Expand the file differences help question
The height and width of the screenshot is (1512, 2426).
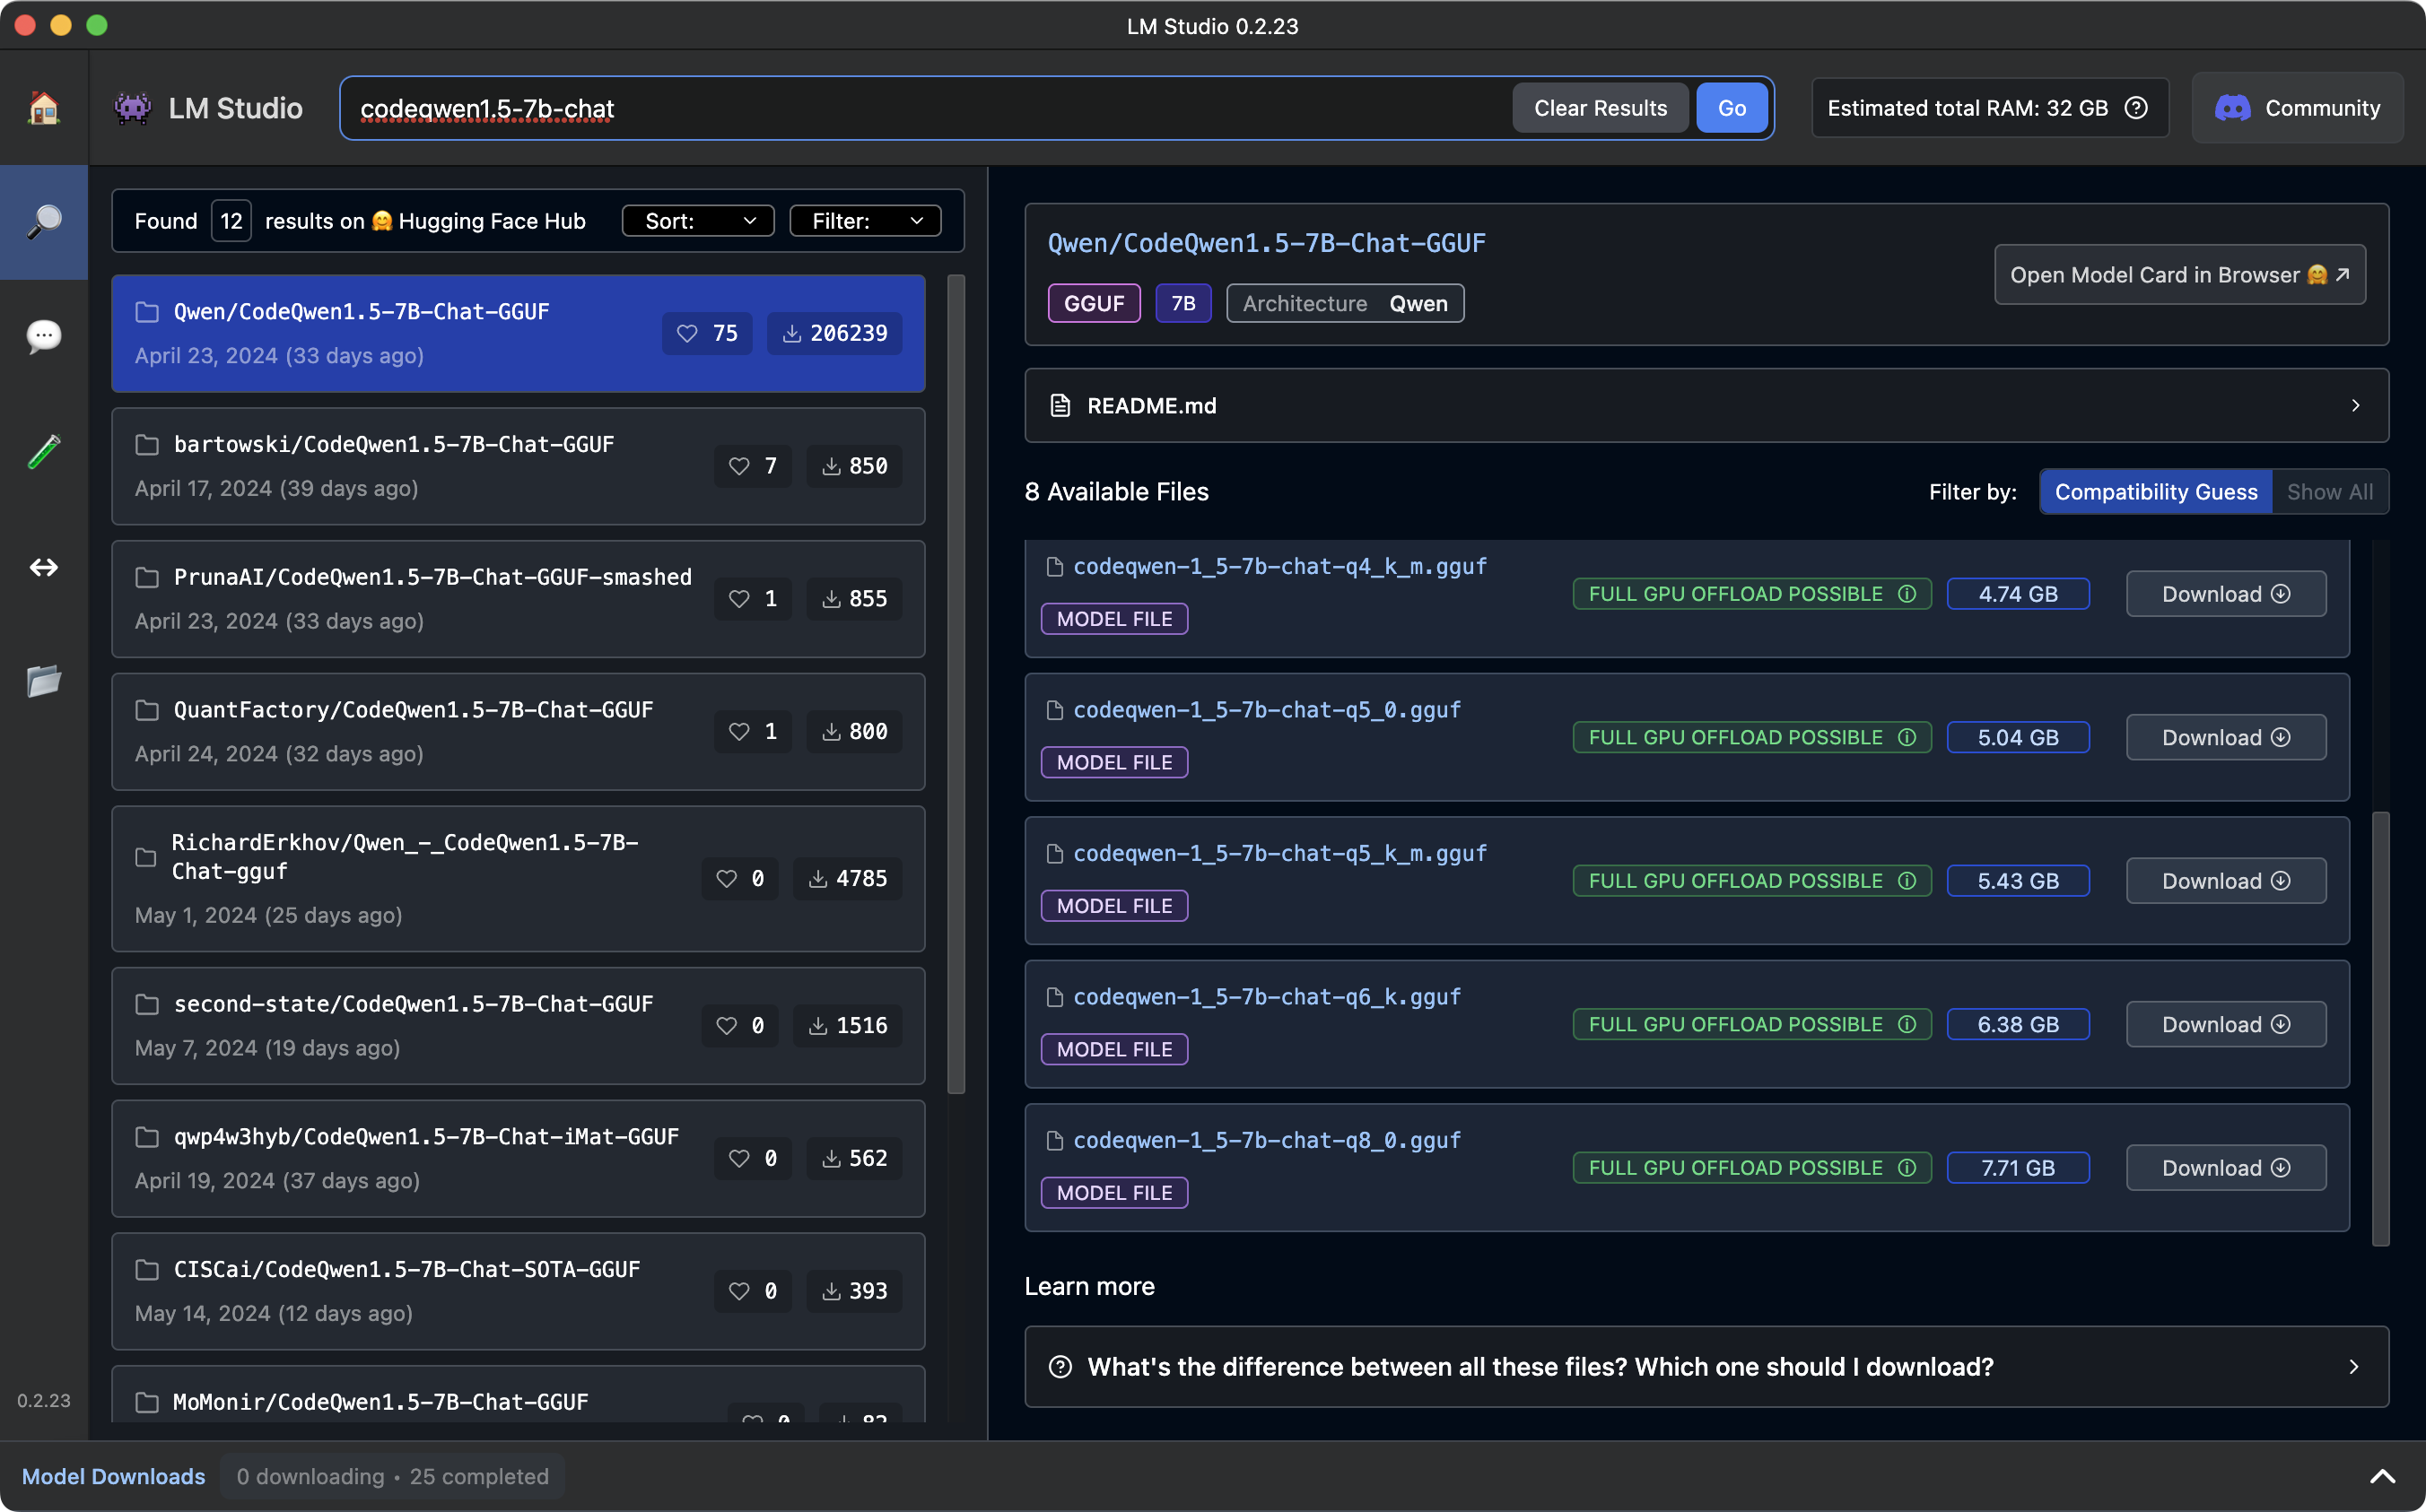[x=1706, y=1367]
